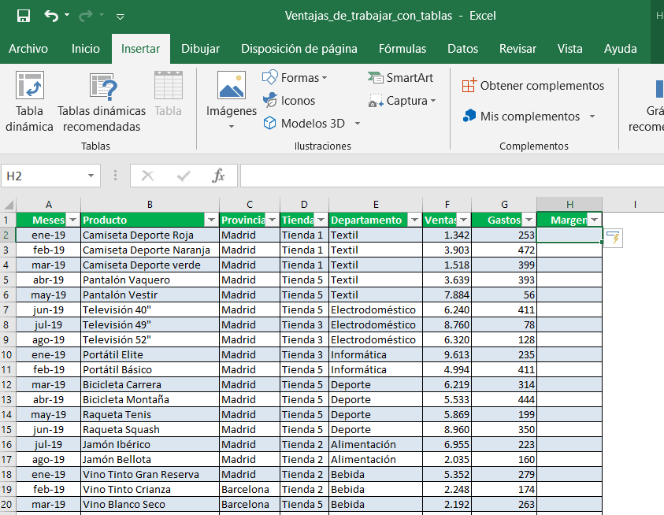The width and height of the screenshot is (664, 515).
Task: Select column H header
Action: point(569,205)
